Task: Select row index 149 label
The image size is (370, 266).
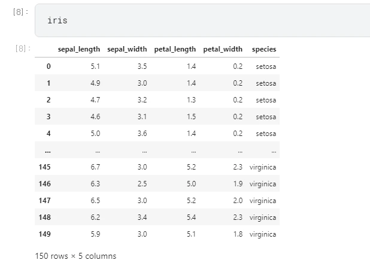Action: pyautogui.click(x=45, y=234)
